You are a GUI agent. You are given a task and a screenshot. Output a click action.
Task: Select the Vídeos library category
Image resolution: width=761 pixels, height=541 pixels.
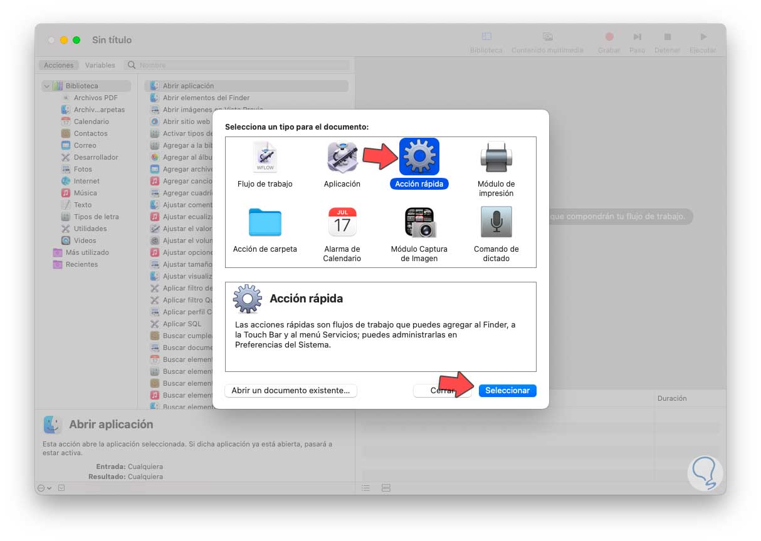pyautogui.click(x=85, y=240)
